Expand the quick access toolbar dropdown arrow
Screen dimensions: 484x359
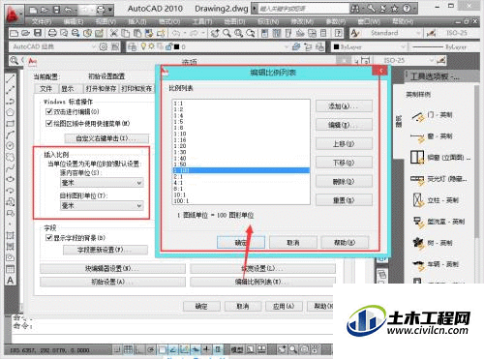point(110,10)
